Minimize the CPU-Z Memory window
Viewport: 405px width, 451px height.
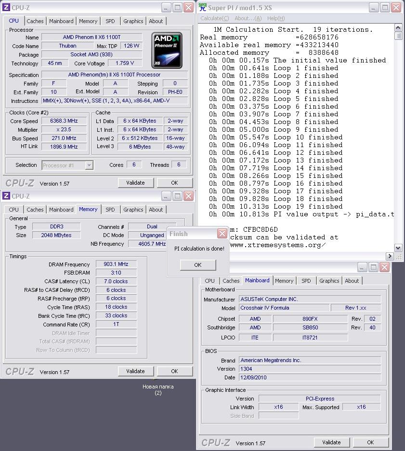[166, 196]
